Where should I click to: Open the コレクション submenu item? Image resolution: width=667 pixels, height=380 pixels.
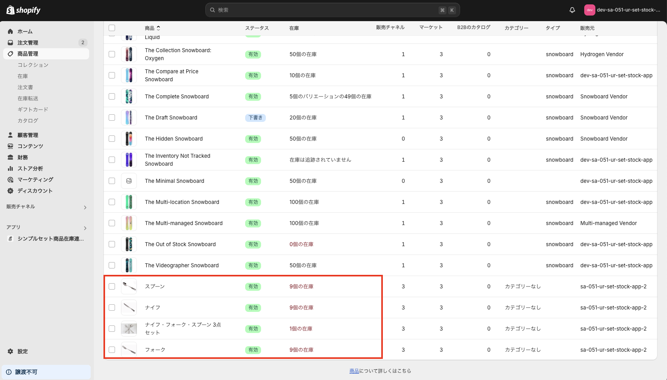tap(33, 65)
